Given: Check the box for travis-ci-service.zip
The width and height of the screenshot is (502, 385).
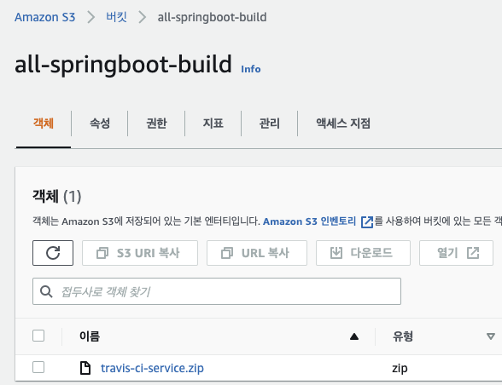Looking at the screenshot, I should [x=38, y=367].
